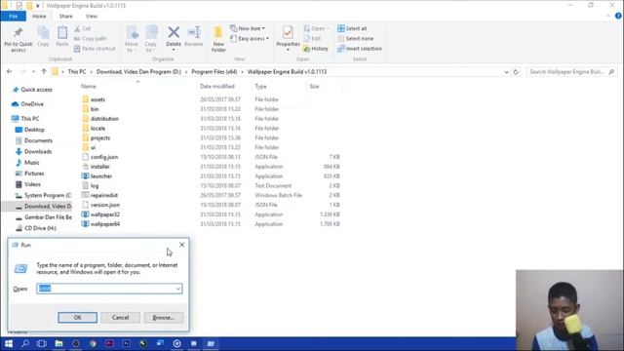The height and width of the screenshot is (351, 624).
Task: Click Select none in ribbon
Action: [355, 39]
